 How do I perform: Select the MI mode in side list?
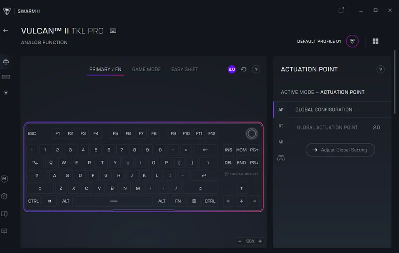coord(281,142)
